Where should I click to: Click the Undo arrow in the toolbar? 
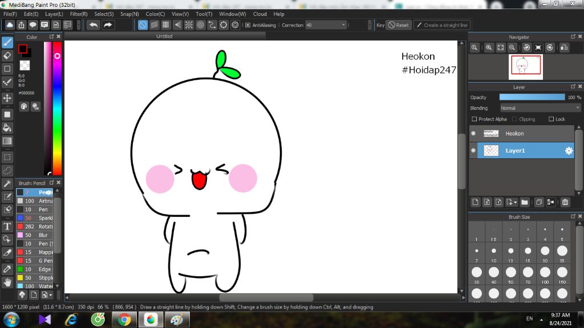[x=94, y=25]
